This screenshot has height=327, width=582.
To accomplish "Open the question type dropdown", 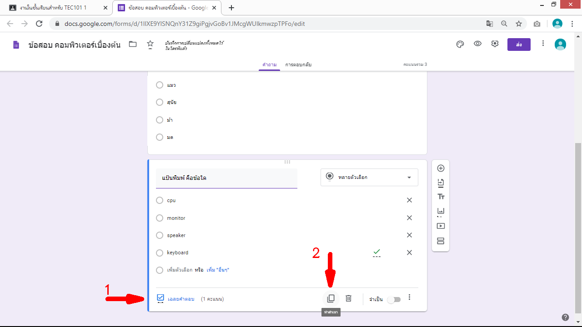I will click(x=369, y=177).
